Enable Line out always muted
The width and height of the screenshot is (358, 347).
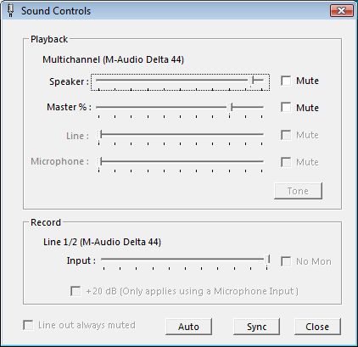(x=28, y=325)
